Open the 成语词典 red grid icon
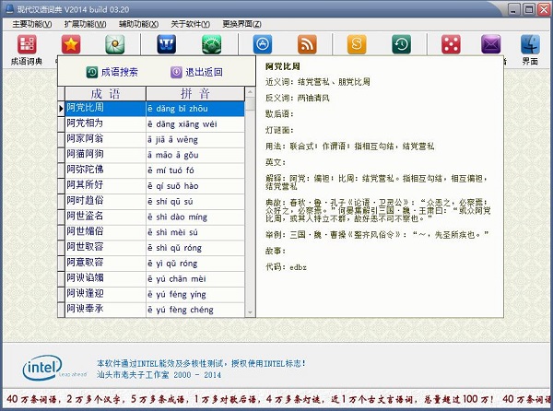 pos(26,44)
